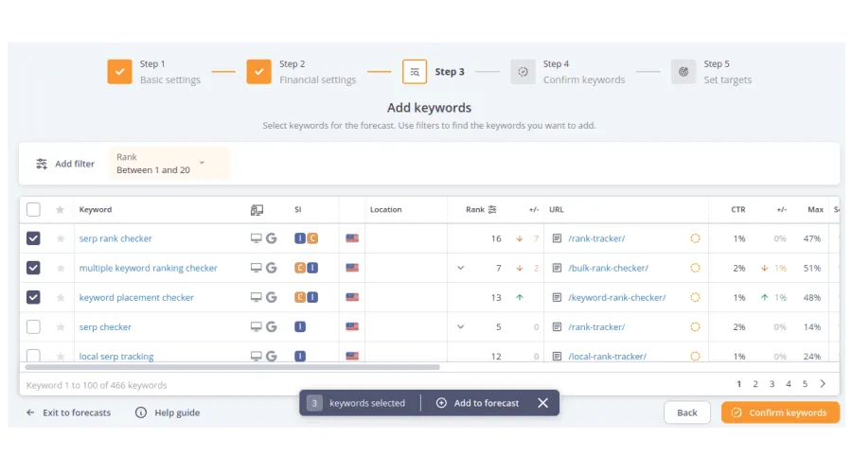
Task: Click the orange circle icon for /rank-tracker/ row
Action: [695, 238]
